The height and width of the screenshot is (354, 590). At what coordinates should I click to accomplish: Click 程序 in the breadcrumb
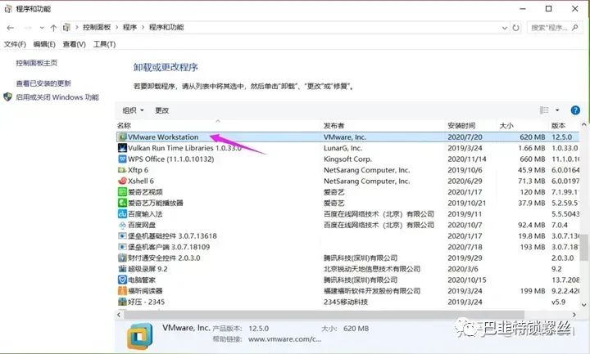(x=129, y=28)
